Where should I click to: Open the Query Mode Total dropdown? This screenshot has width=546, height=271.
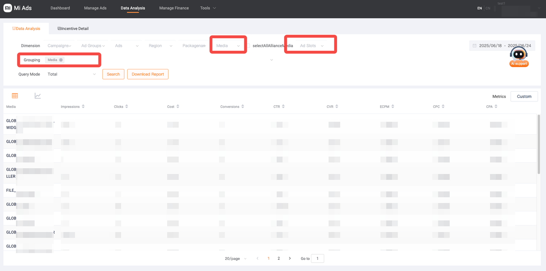click(71, 74)
